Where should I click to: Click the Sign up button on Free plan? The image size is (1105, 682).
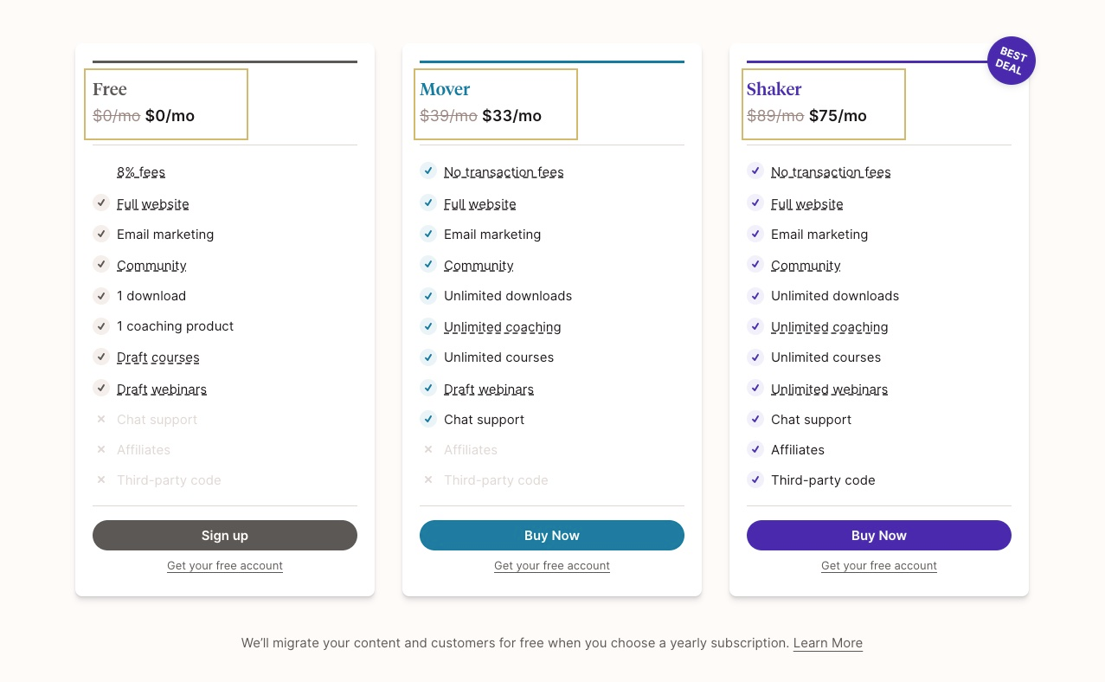point(225,535)
